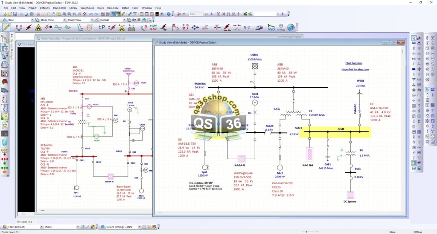Open the VVO study mode icon
The image size is (437, 234).
pos(271,27)
